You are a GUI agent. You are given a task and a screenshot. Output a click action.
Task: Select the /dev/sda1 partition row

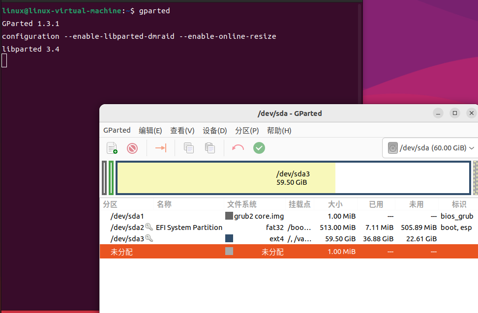pos(289,216)
